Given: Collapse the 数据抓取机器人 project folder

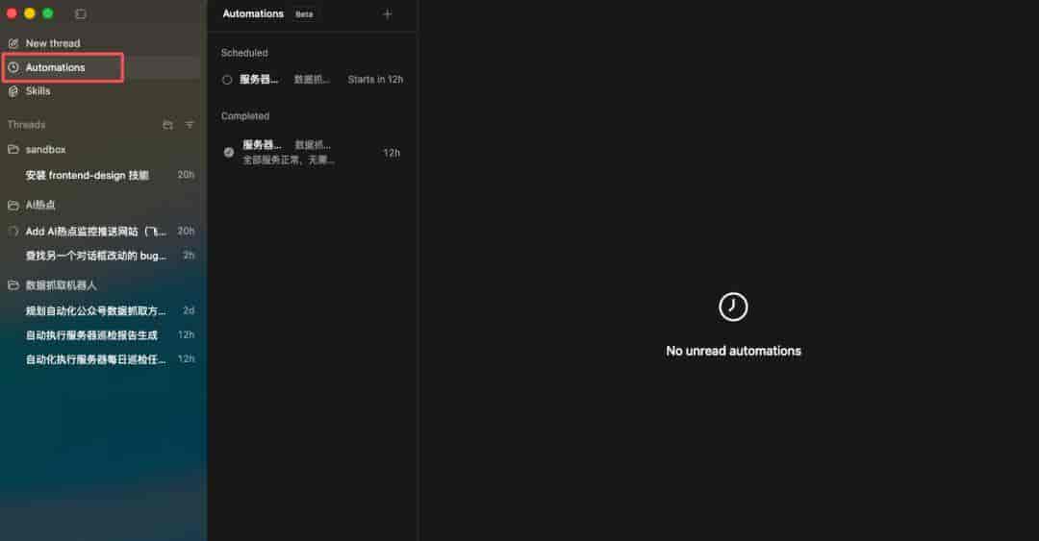Looking at the screenshot, I should coord(61,285).
